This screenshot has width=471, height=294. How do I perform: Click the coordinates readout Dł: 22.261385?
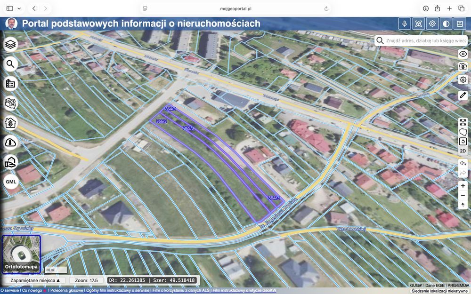(x=153, y=280)
